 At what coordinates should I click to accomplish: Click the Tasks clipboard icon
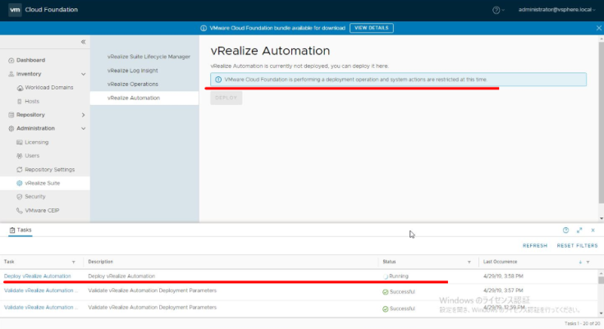tap(12, 230)
